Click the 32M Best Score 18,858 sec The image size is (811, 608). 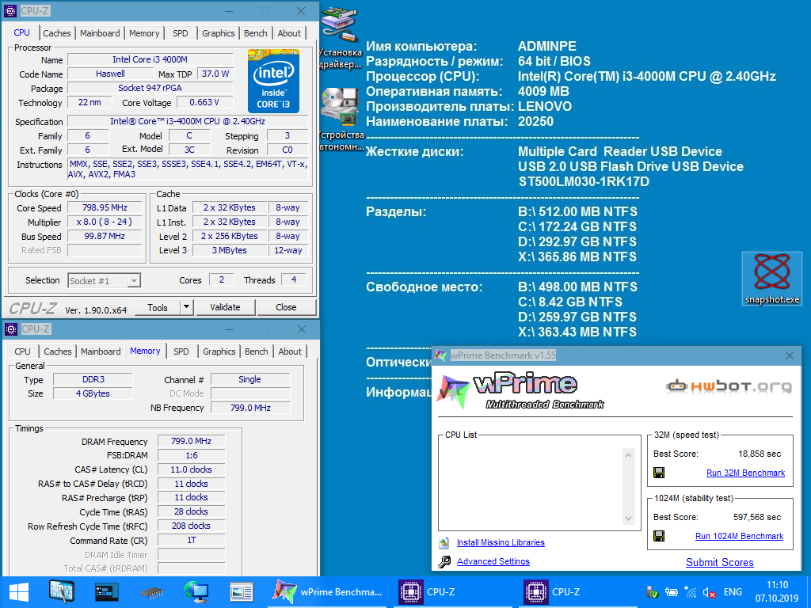(760, 454)
